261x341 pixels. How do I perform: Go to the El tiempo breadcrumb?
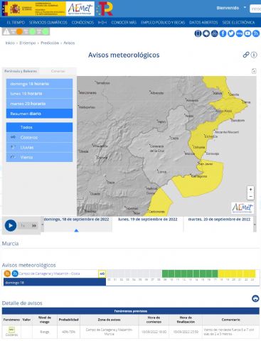[28, 43]
